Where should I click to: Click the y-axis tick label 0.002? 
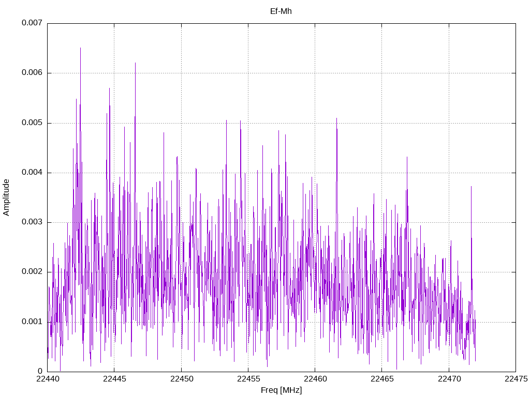pos(32,272)
